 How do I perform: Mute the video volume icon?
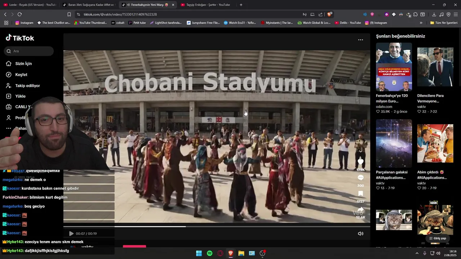tap(361, 233)
